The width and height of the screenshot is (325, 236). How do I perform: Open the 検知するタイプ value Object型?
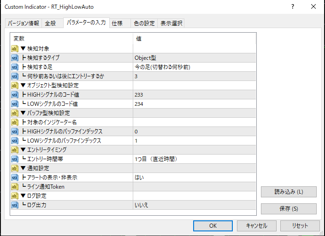click(x=194, y=58)
